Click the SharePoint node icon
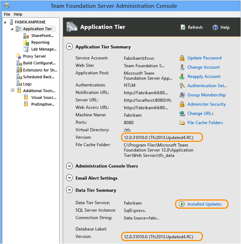Screen dimensions: 241x244 pos(26,36)
